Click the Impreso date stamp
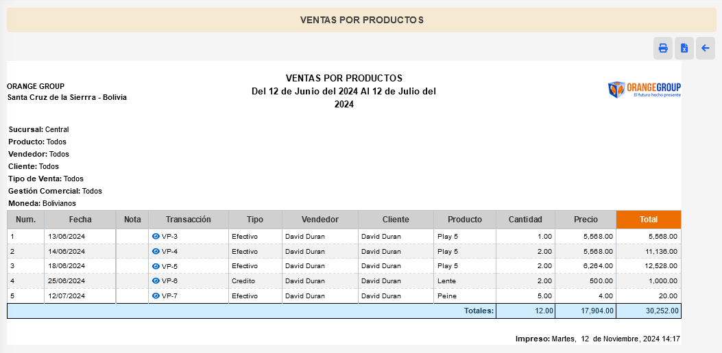 (598, 339)
